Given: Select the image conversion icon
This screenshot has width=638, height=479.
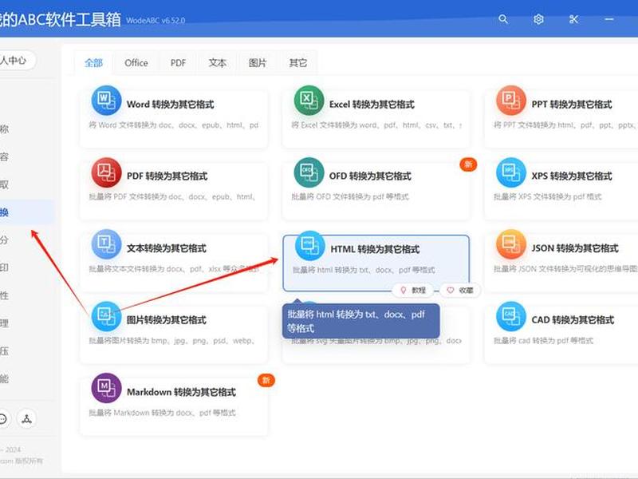Looking at the screenshot, I should coord(106,316).
